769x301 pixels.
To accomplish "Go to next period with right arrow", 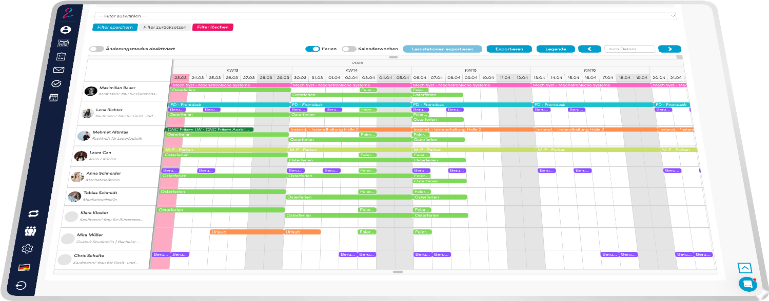I will coord(669,49).
